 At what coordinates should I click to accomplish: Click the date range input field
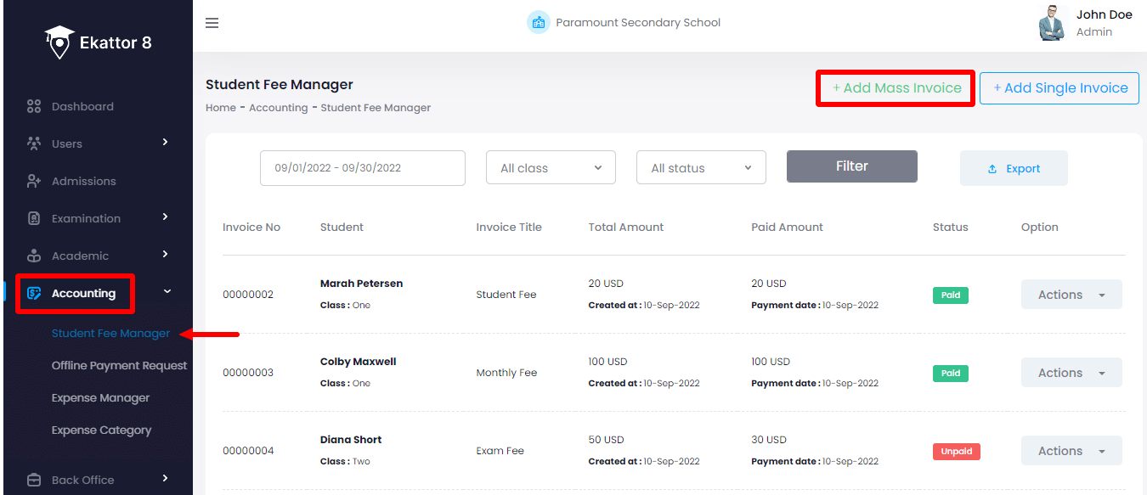[x=362, y=167]
